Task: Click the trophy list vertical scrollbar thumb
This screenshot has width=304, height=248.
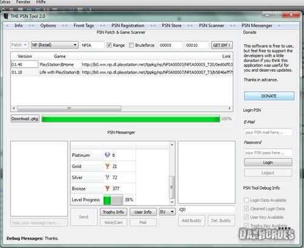Action: [172, 187]
